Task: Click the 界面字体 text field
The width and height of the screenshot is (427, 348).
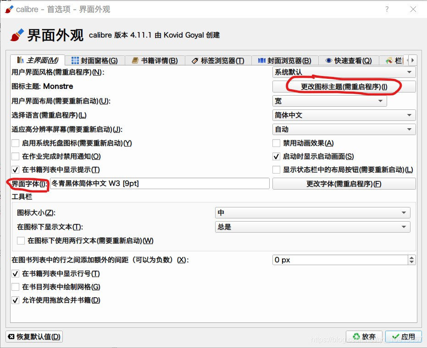Action: [160, 184]
